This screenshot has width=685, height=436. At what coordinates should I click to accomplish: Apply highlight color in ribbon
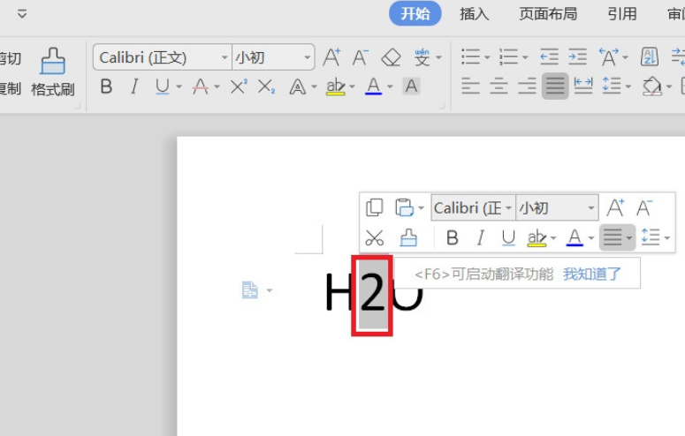pyautogui.click(x=336, y=86)
